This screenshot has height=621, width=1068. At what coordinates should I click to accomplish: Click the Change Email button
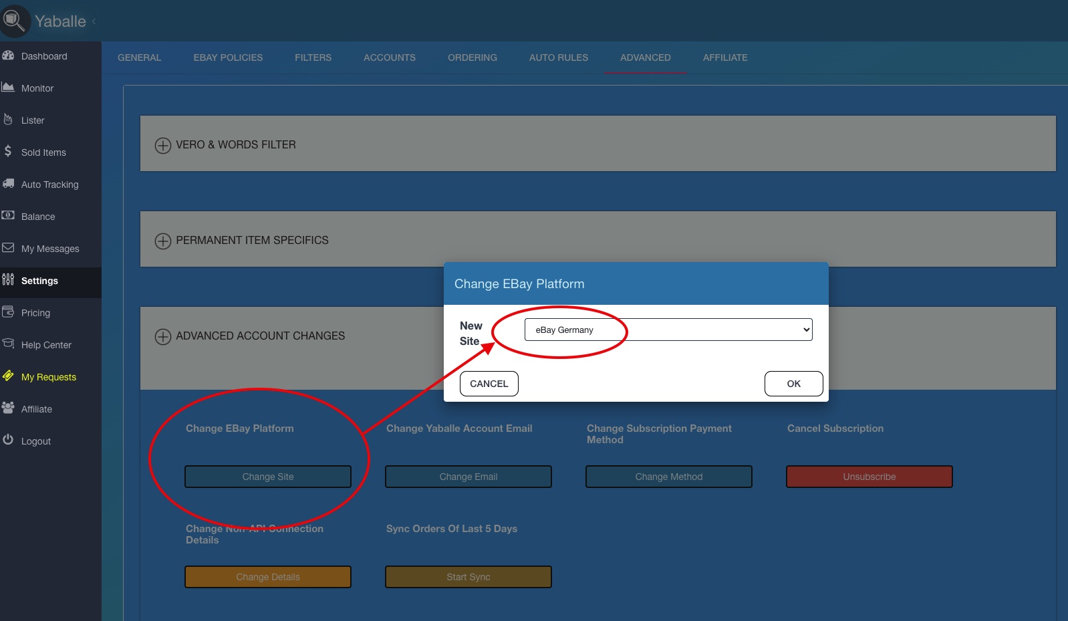[469, 477]
